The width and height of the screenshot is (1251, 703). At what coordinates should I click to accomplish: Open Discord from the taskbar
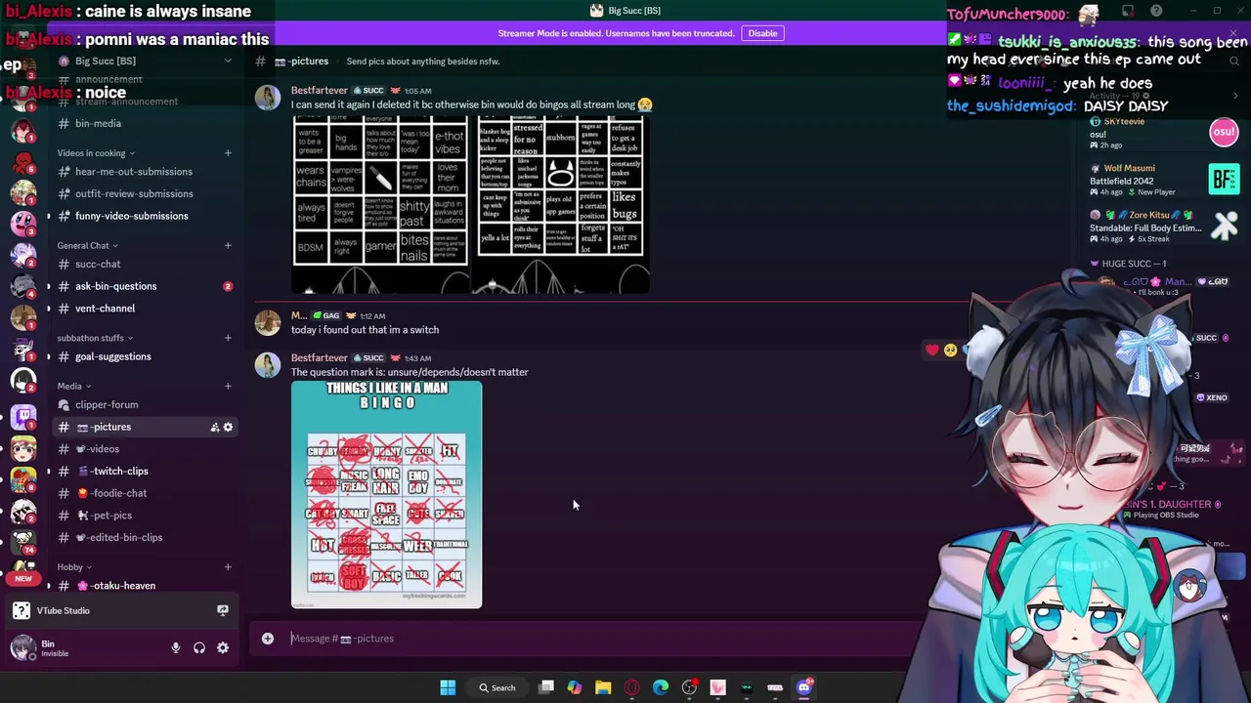(x=804, y=687)
